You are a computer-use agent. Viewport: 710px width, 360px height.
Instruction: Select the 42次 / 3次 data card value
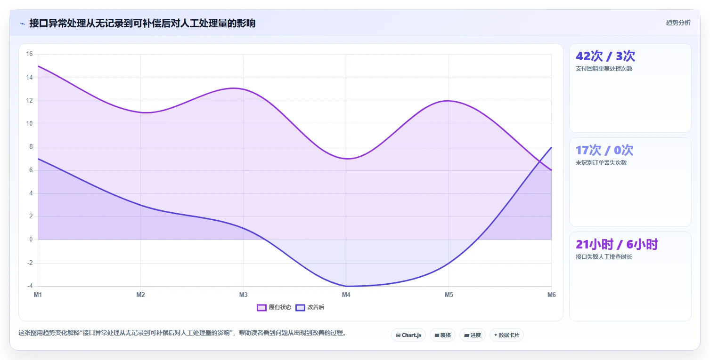click(605, 56)
